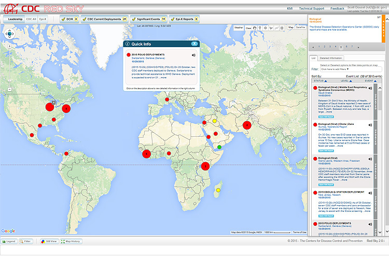Close the Quick Info popup

click(195, 44)
